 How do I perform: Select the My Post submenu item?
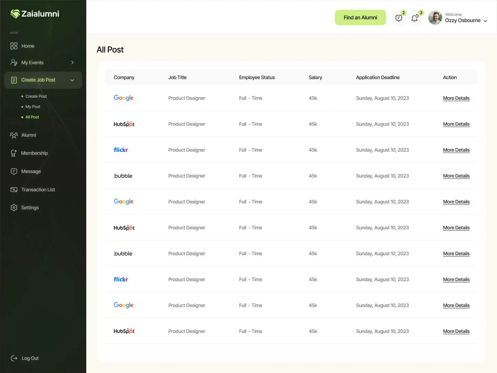click(x=33, y=107)
